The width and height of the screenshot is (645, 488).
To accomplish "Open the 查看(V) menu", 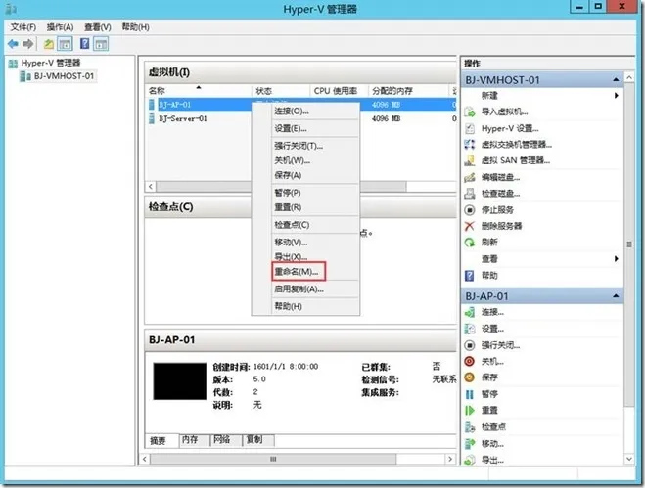I will [98, 27].
